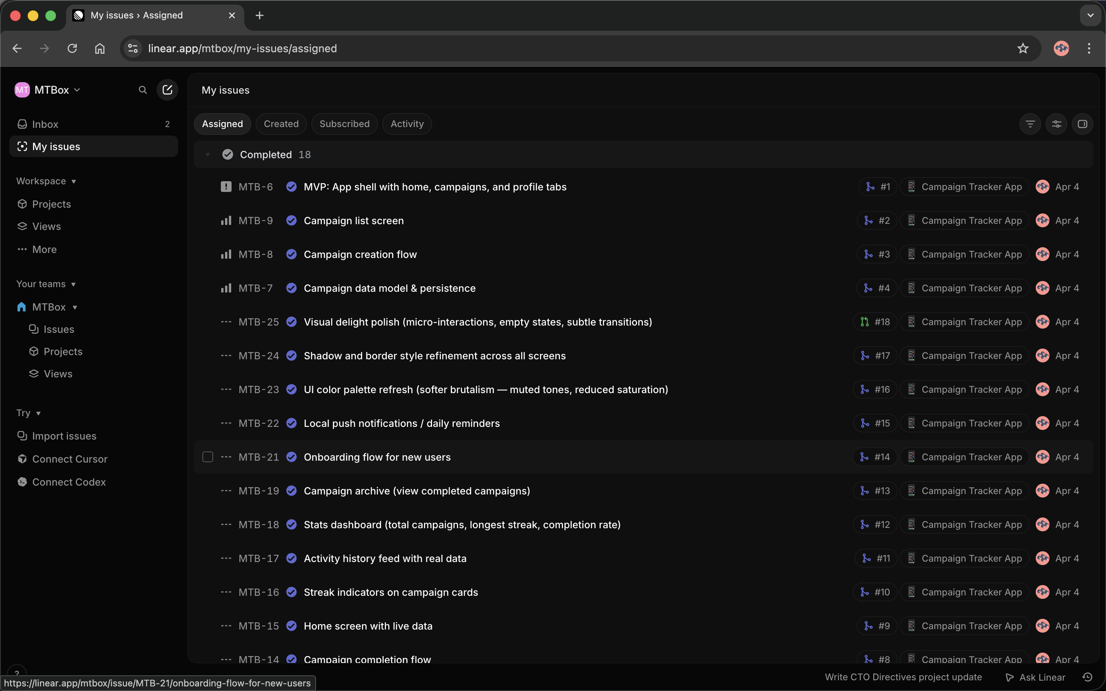The height and width of the screenshot is (691, 1106).
Task: Collapse the Completed issues section
Action: coord(207,154)
